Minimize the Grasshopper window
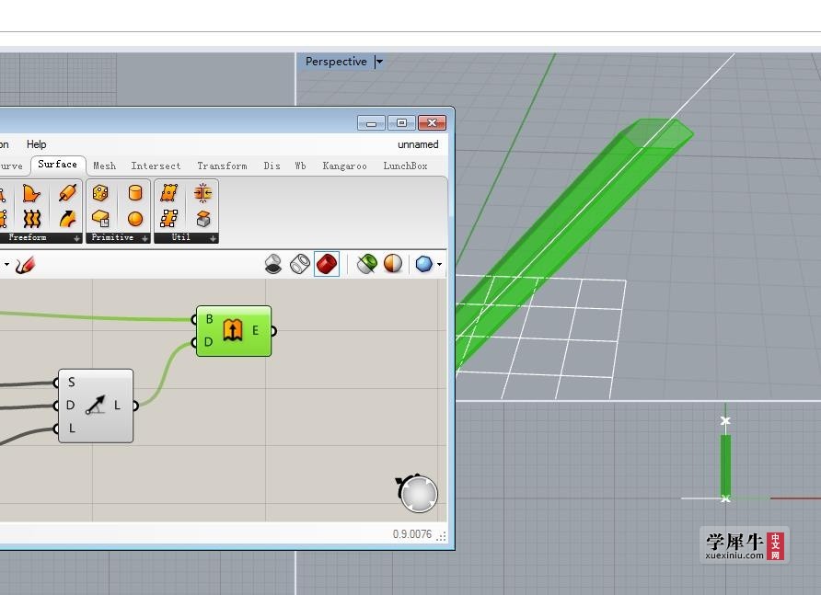The width and height of the screenshot is (821, 595). click(371, 123)
